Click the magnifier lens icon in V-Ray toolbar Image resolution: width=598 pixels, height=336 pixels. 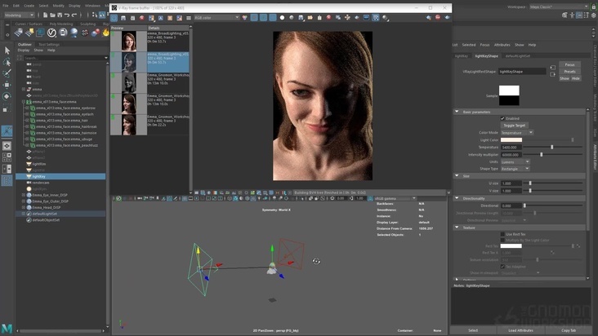pyautogui.click(x=386, y=18)
